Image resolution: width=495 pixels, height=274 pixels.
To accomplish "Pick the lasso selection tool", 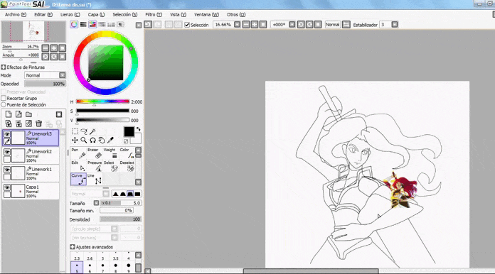I will coord(84,131).
